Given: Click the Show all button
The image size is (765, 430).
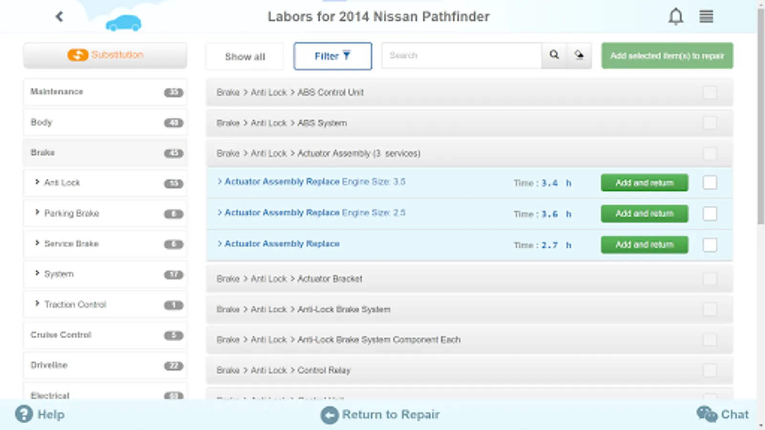Looking at the screenshot, I should [245, 56].
